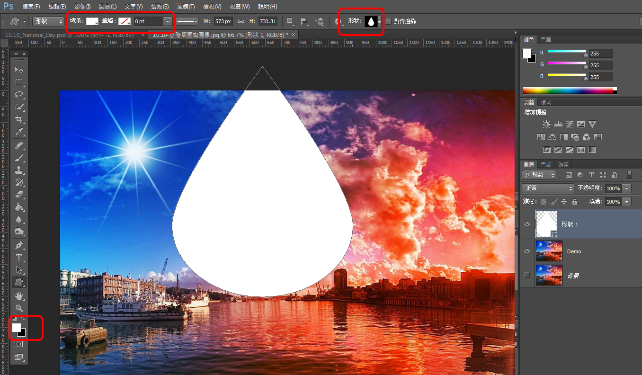Switch to the 路徑 panel tab
Screen dimensions: 642x375
[563, 165]
